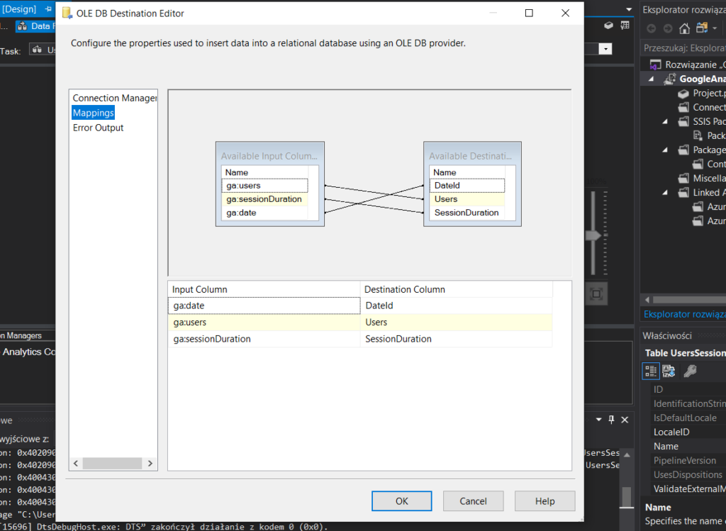Viewport: 726px width, 531px height.
Task: Open the document tab list dropdown arrow
Action: click(x=629, y=9)
